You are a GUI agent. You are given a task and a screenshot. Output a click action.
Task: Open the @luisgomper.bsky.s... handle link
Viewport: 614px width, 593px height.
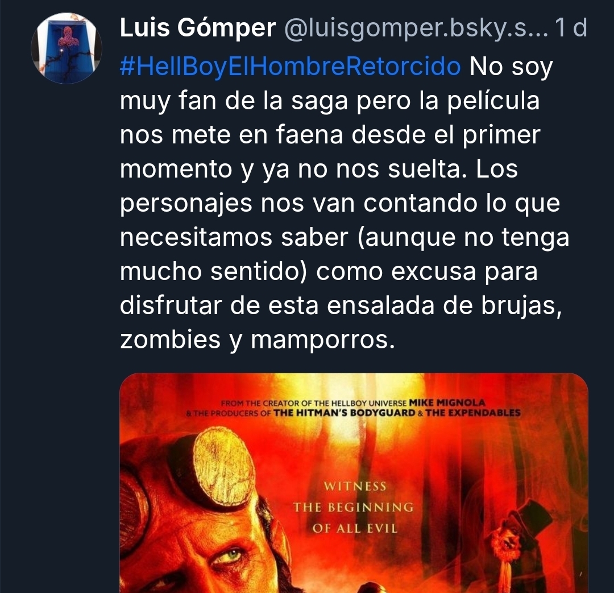point(416,28)
